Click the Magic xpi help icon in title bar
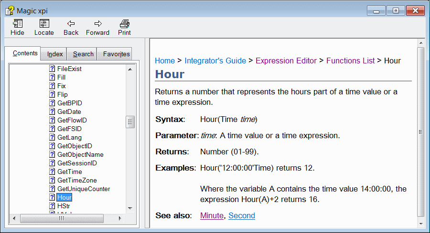This screenshot has width=430, height=233. click(x=10, y=10)
